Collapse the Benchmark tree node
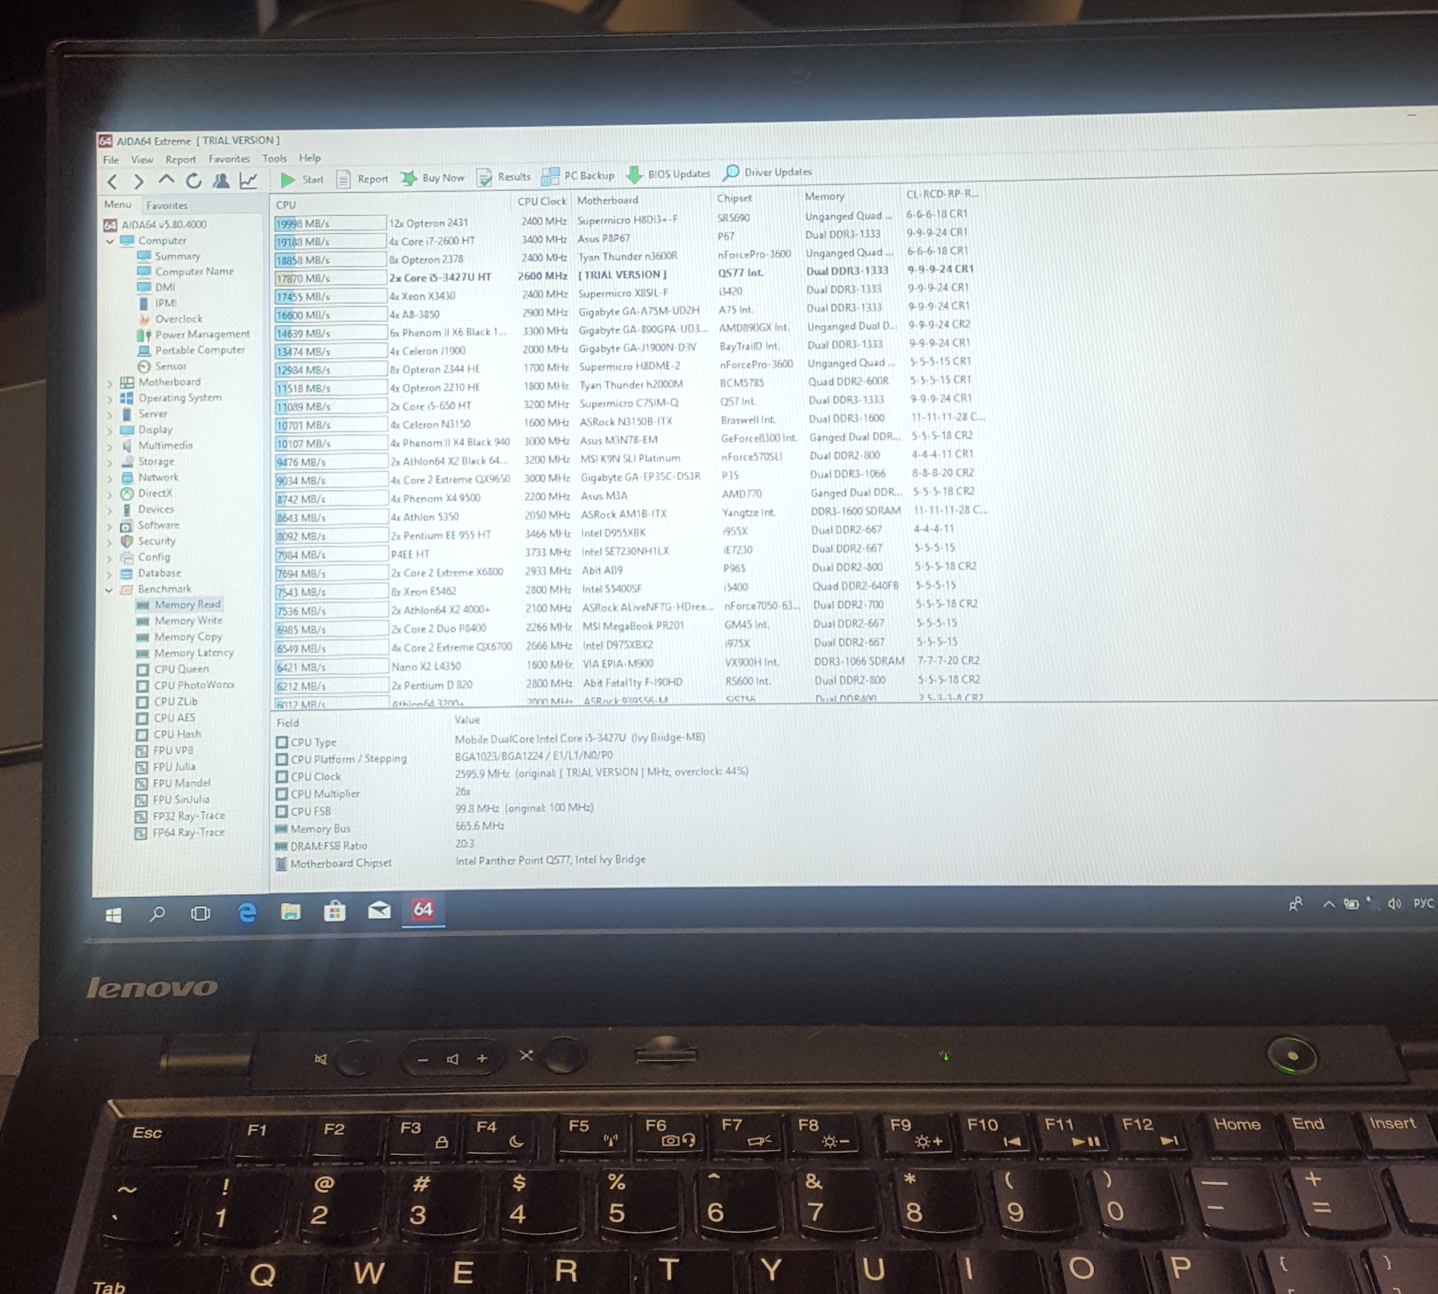The image size is (1438, 1294). pos(109,590)
